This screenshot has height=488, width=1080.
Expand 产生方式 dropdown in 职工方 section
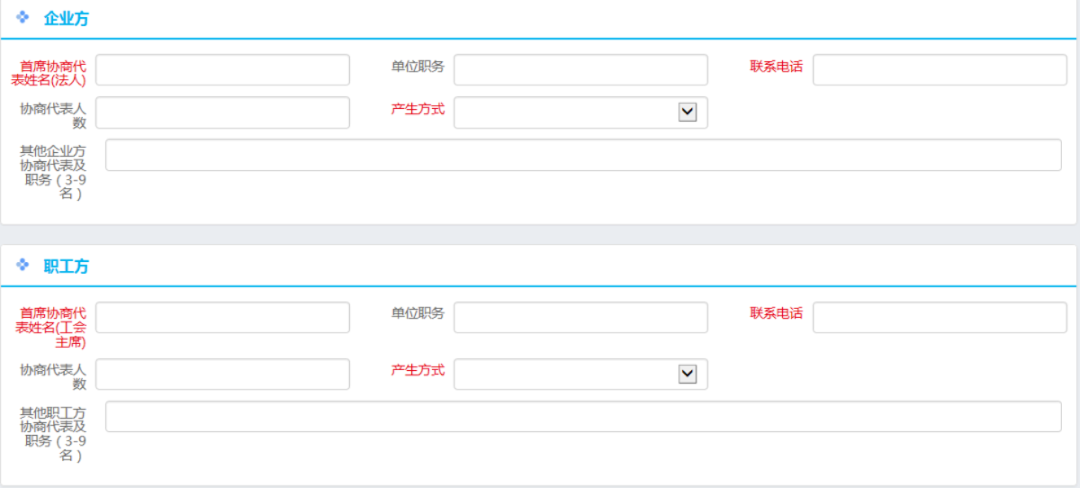pos(687,374)
